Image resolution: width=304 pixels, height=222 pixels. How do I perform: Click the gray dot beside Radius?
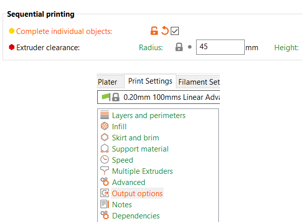tap(190, 47)
